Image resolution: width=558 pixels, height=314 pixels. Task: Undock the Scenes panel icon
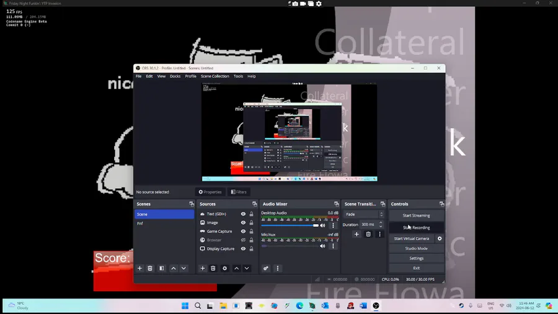192,204
